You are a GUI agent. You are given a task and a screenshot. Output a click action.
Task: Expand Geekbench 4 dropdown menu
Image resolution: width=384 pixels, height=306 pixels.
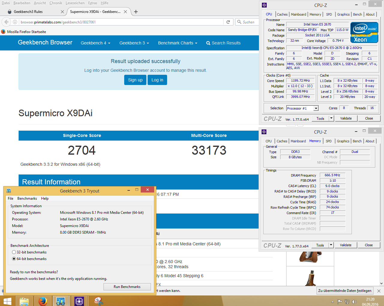(x=95, y=43)
